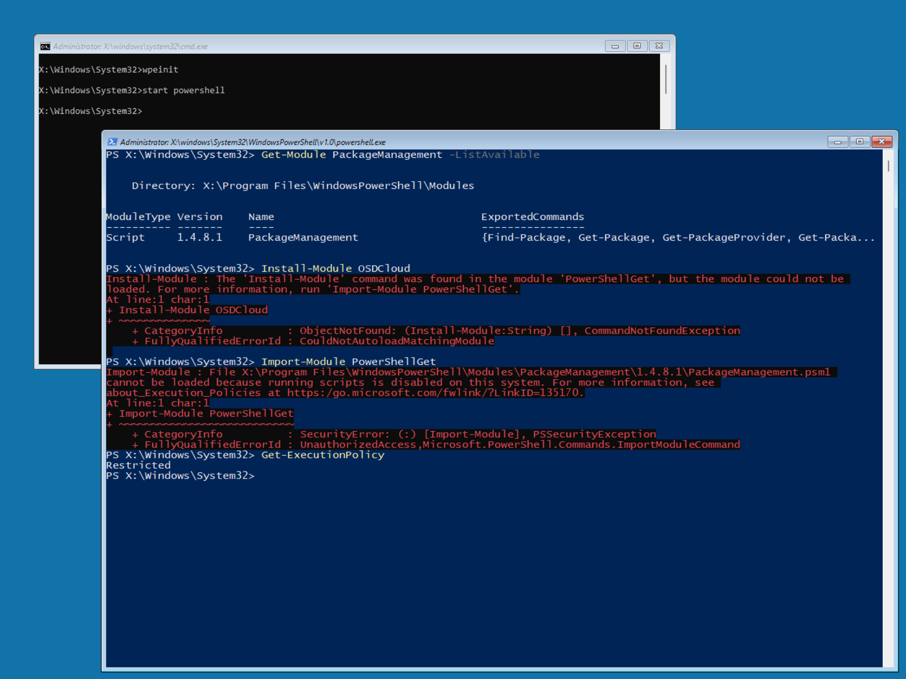Click the 'Get-ExecutionPolicy' command text

pos(323,455)
